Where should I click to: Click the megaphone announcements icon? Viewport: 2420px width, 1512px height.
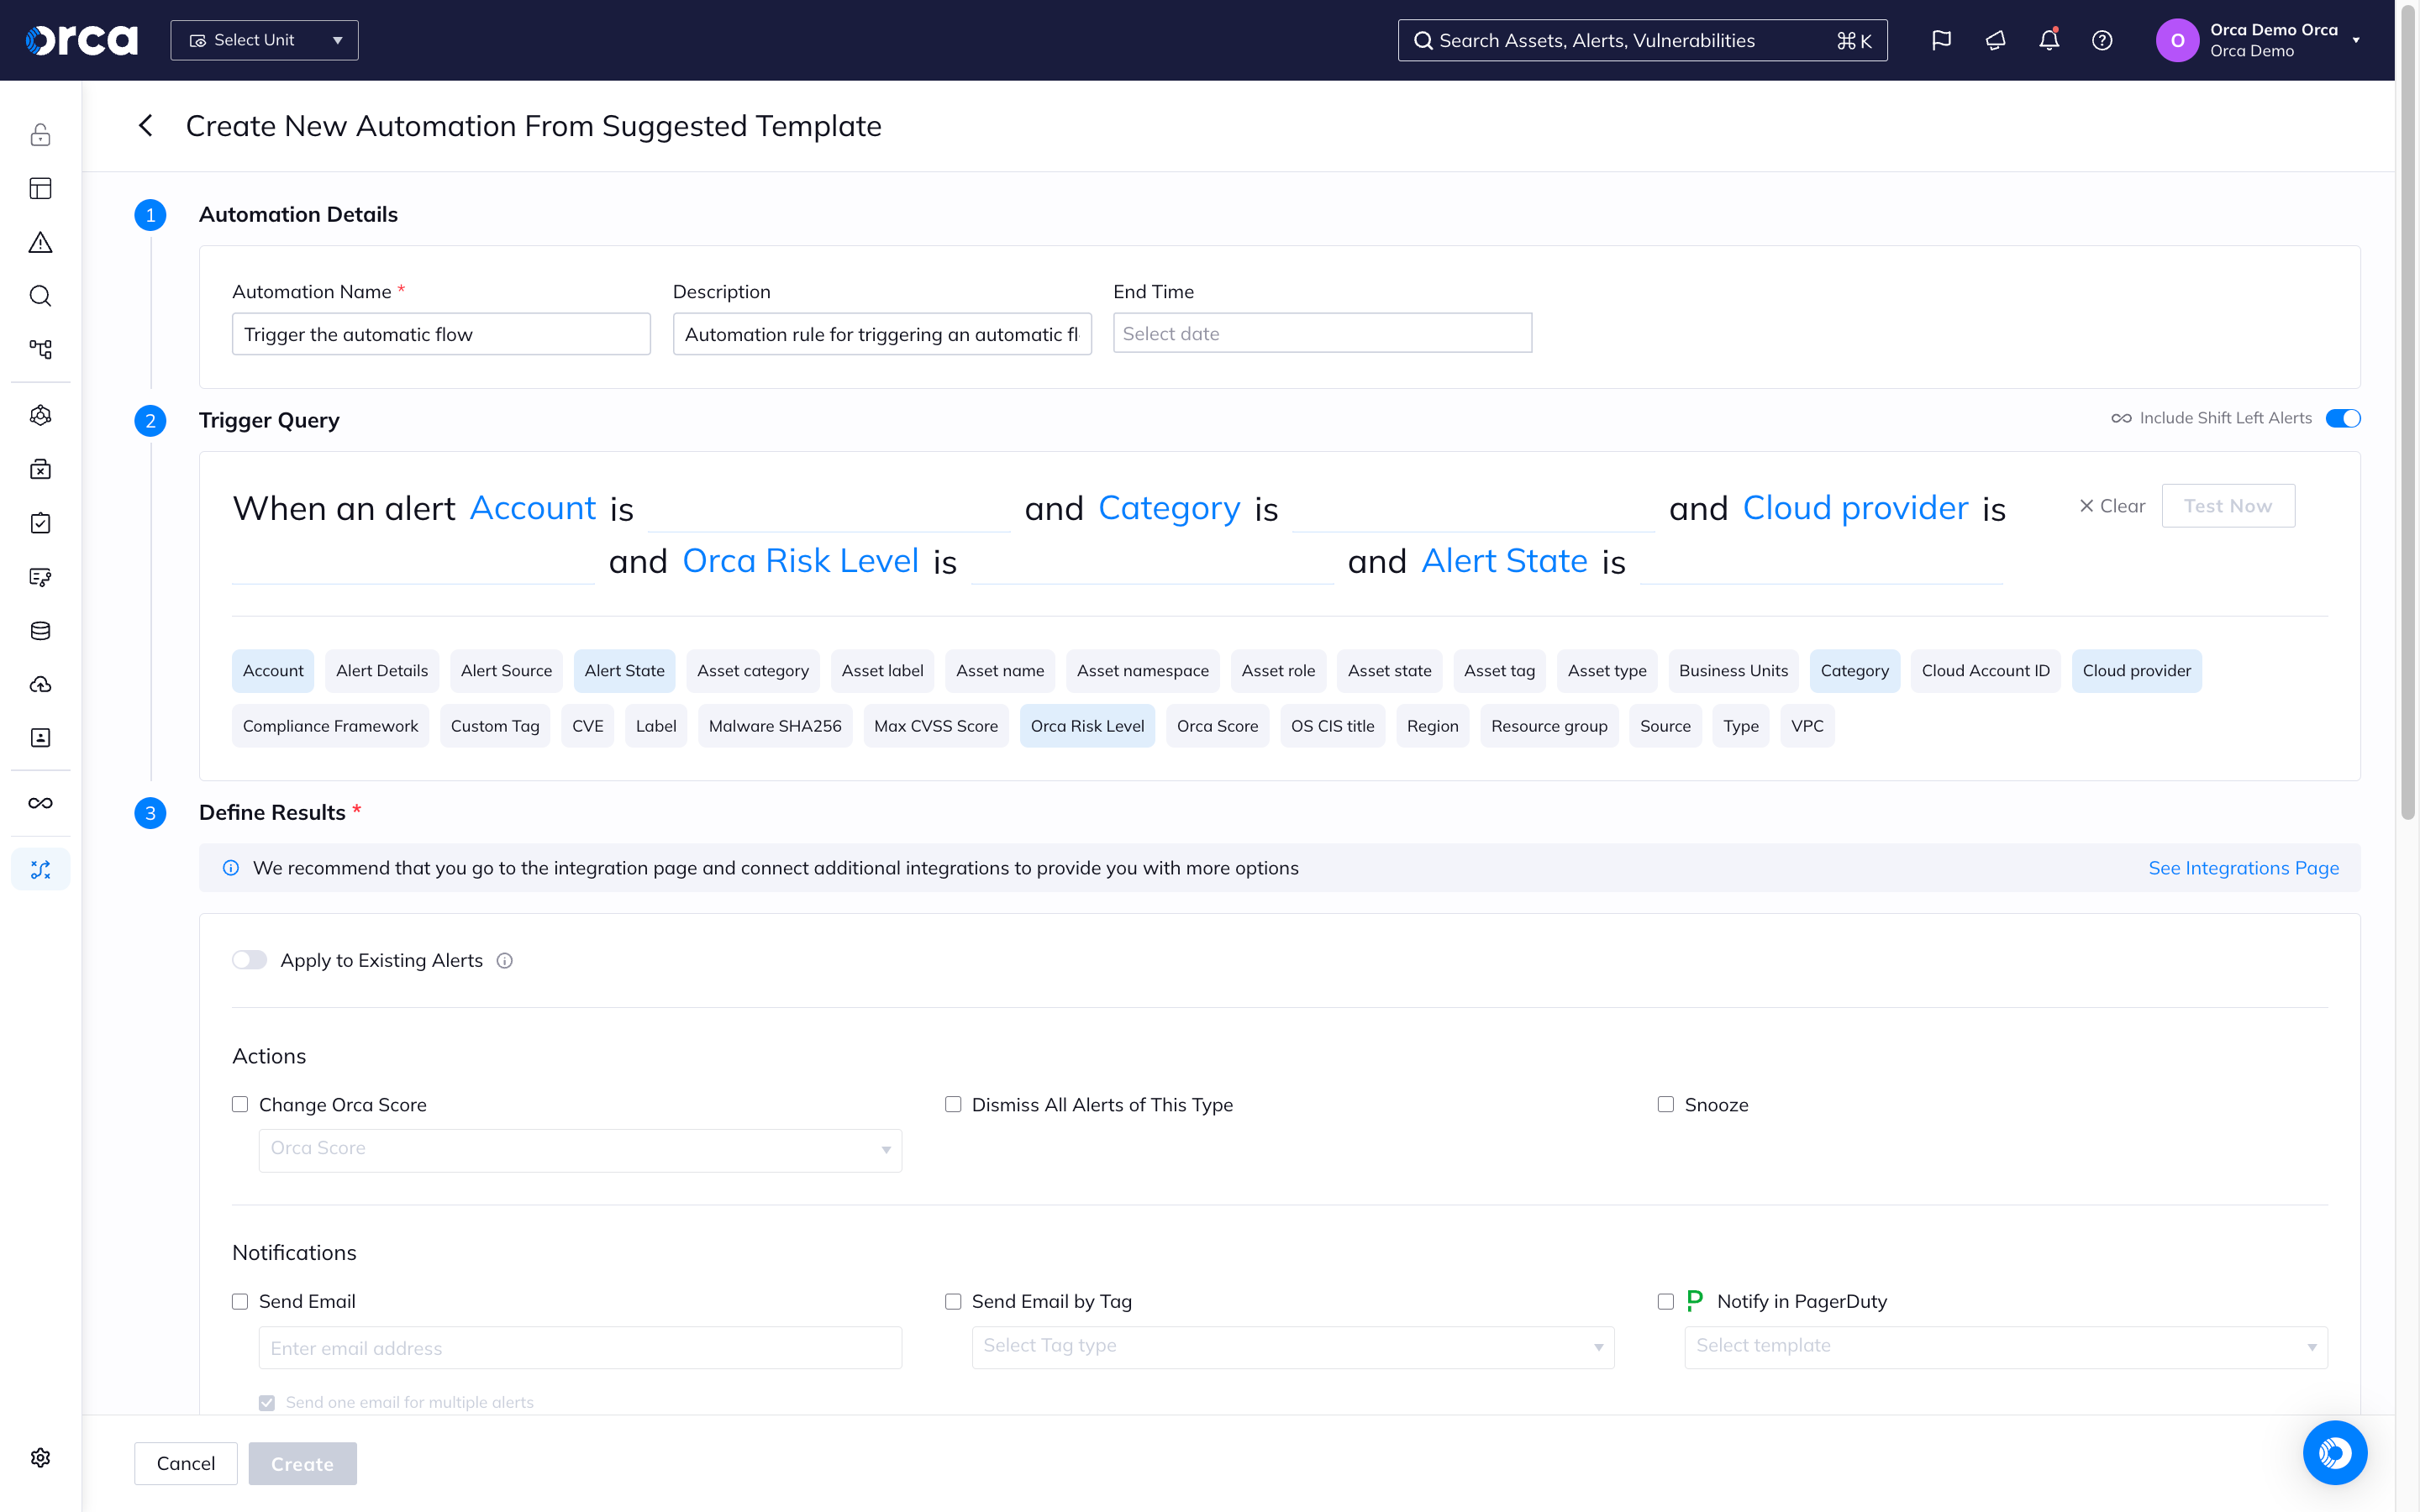click(1995, 40)
